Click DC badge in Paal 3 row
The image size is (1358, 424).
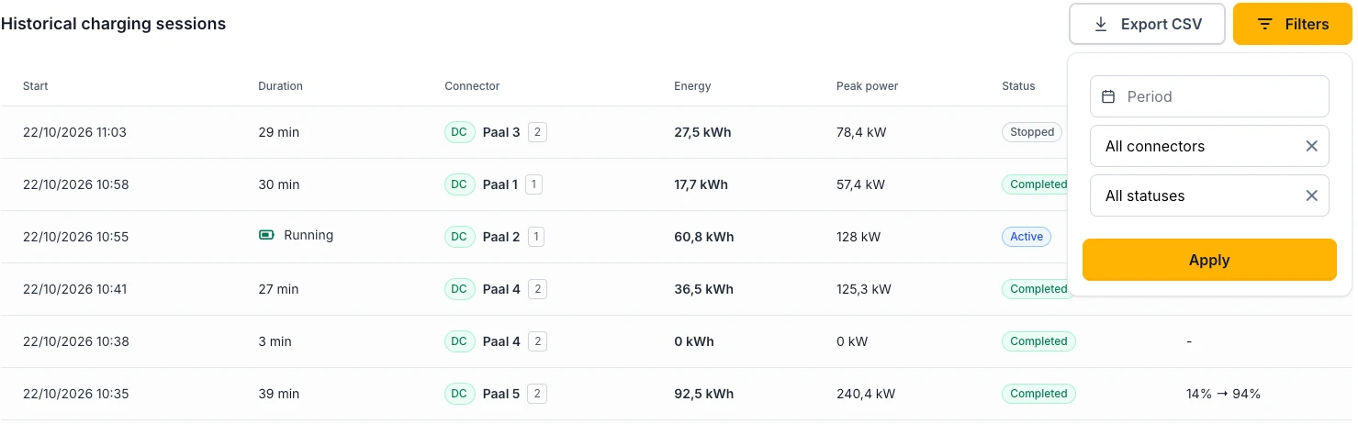click(x=459, y=132)
